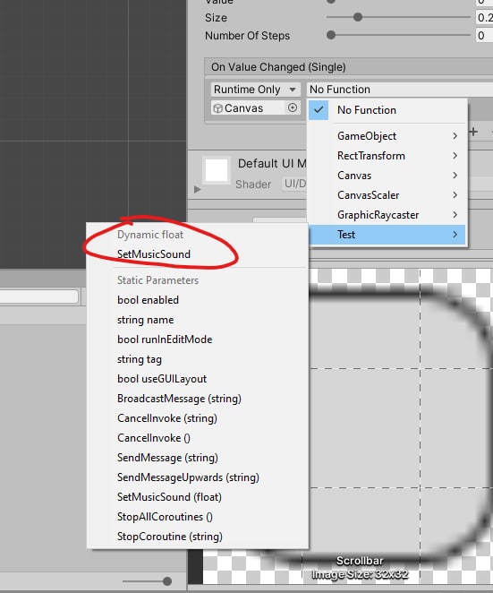Choose CancelInvoke () function
Viewport: 493px width, 593px height.
coord(197,438)
